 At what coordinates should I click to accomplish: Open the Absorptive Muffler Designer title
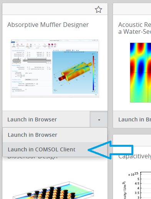tap(48, 25)
